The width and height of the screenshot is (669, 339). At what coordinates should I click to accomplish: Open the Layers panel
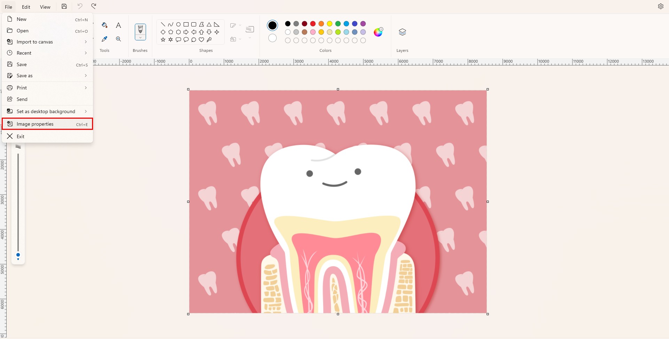tap(402, 32)
